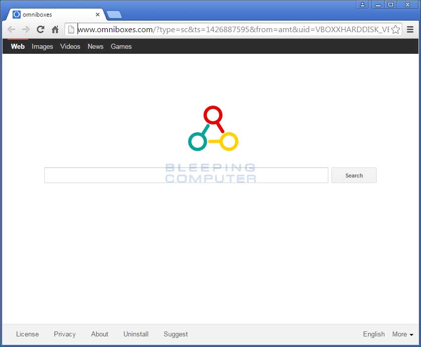Screen dimensions: 421x347
Task: Open the About link in the footer
Action: click(100, 334)
